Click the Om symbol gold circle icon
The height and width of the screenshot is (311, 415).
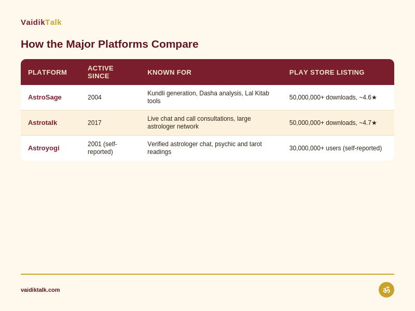[x=386, y=290]
